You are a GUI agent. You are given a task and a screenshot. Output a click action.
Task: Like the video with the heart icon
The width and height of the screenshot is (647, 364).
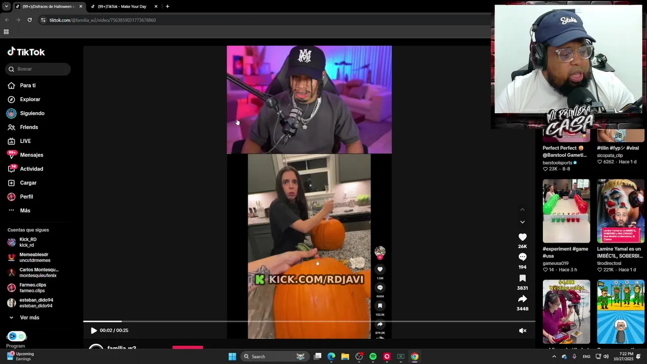pyautogui.click(x=522, y=237)
